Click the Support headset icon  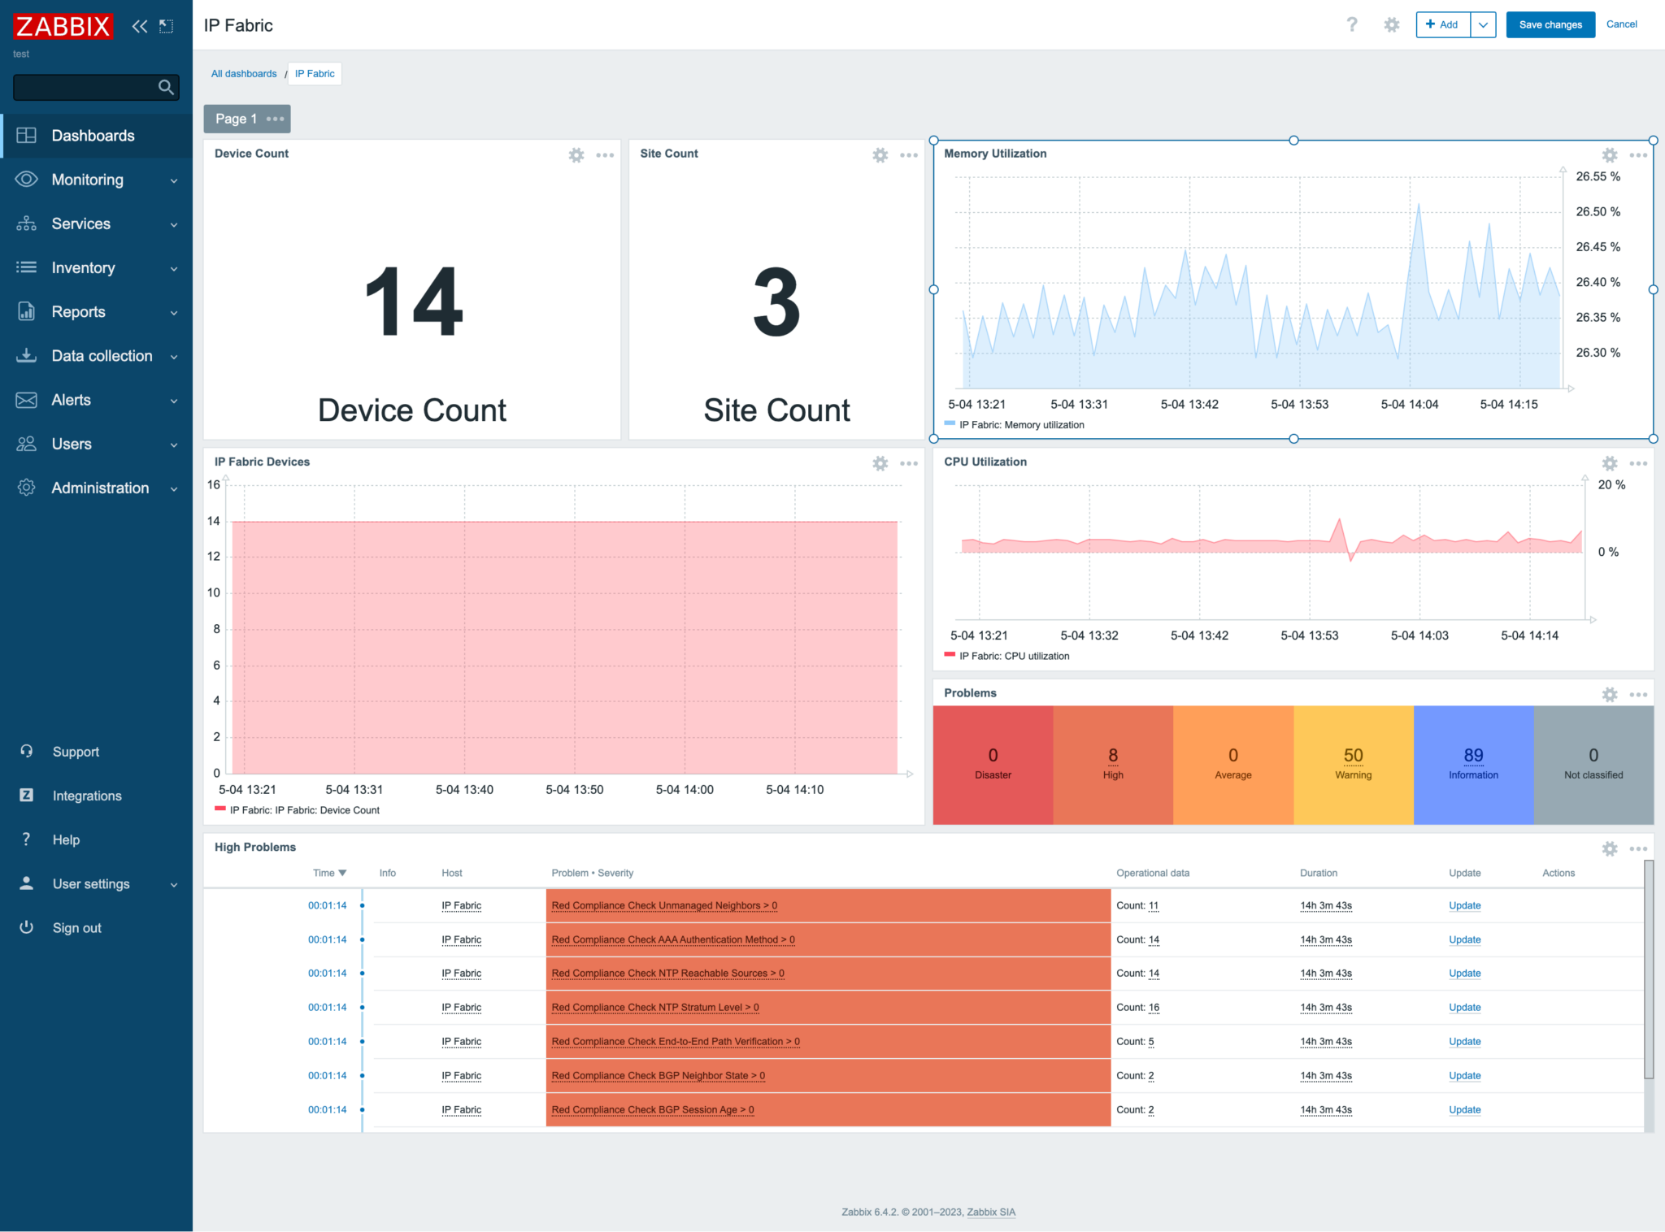26,751
